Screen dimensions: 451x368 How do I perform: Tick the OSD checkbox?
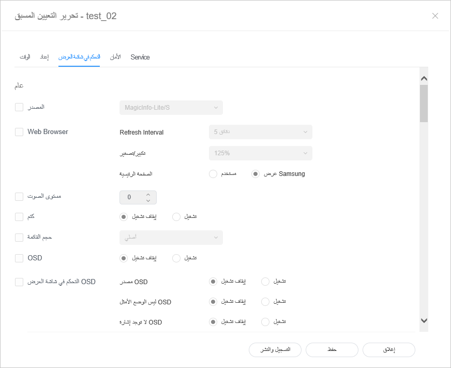(x=19, y=258)
